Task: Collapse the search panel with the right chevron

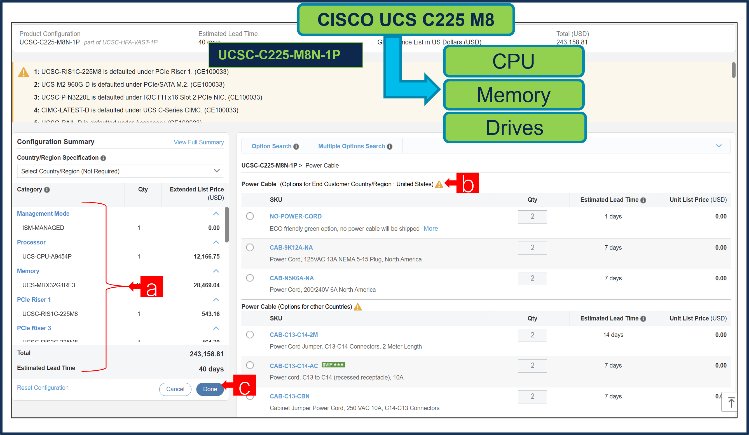Action: coord(719,146)
